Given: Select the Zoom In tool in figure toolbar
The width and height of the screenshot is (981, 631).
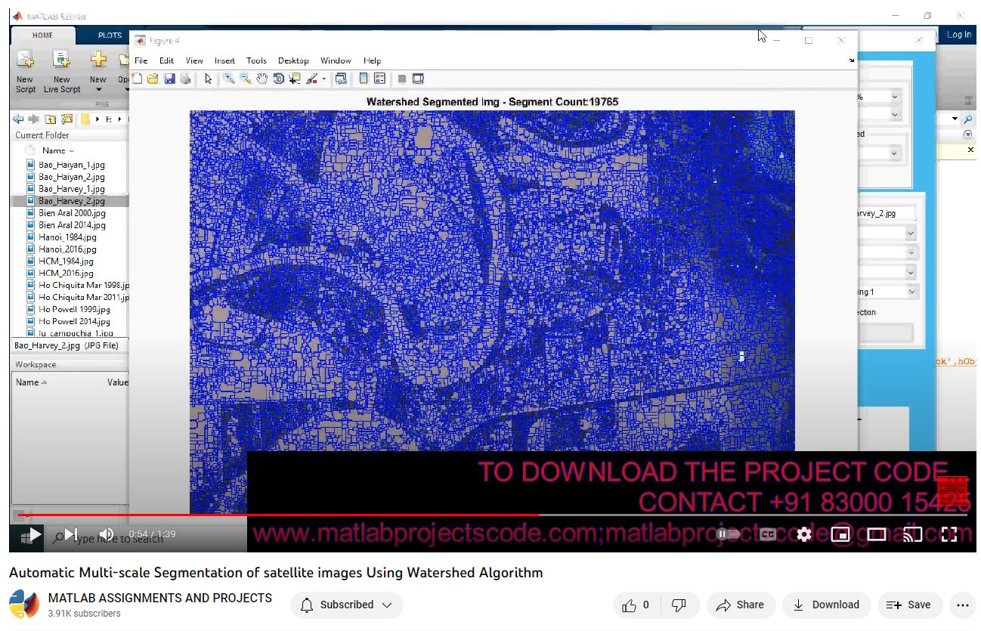Looking at the screenshot, I should (x=228, y=79).
